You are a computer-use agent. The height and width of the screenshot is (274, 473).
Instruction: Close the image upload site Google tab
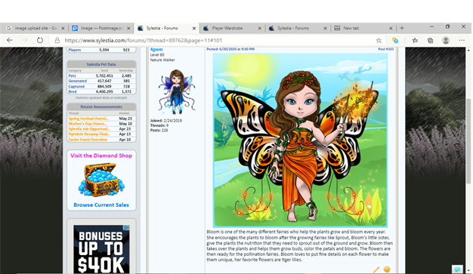coord(63,29)
